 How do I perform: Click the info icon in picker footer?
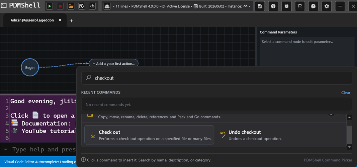pyautogui.click(x=84, y=160)
